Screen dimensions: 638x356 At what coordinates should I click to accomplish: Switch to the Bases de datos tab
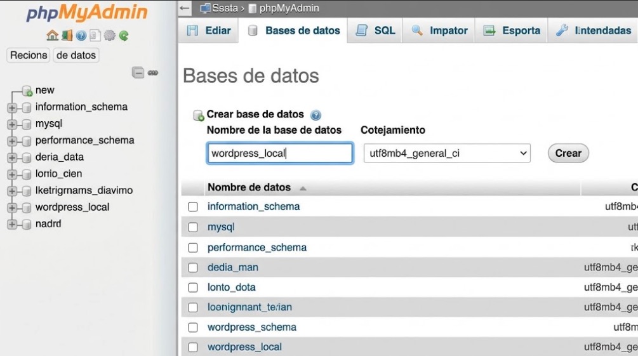(x=293, y=30)
